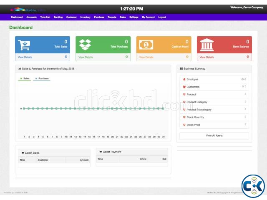Click the icon next to Product Category

184,102
